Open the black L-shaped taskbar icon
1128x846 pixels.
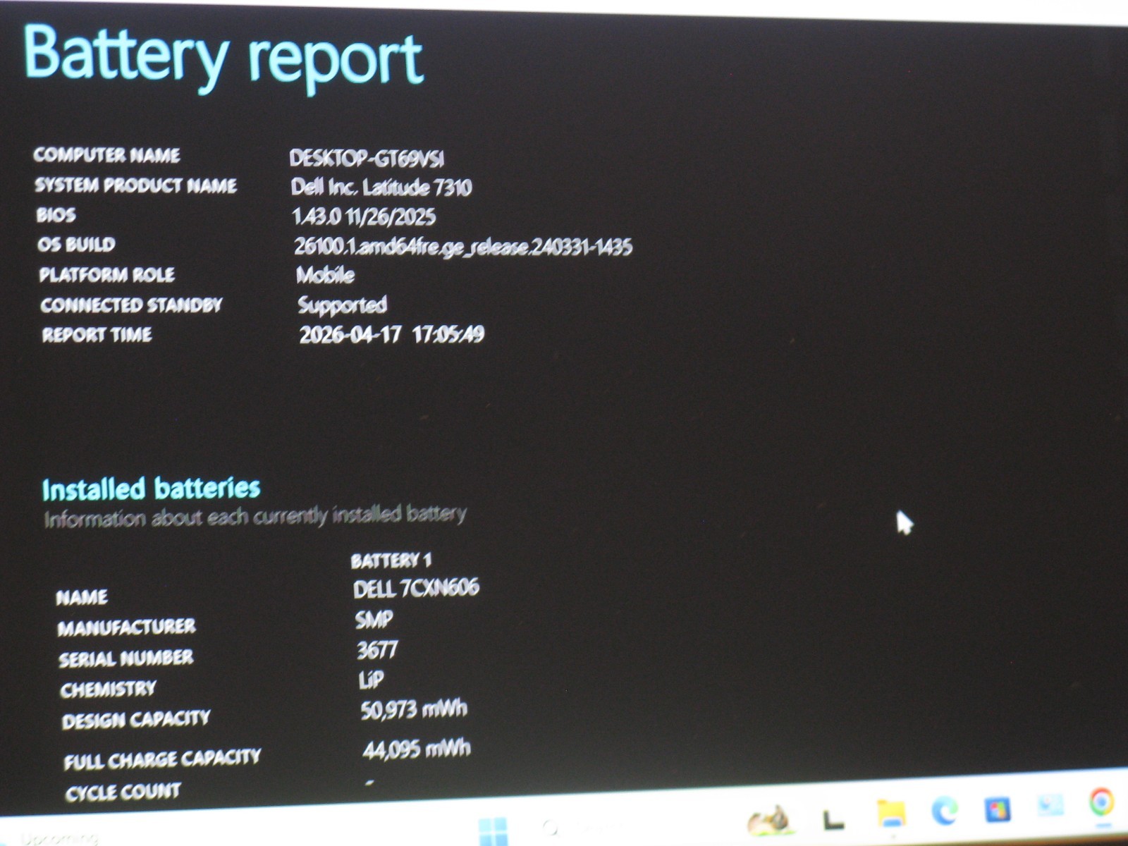[x=833, y=819]
